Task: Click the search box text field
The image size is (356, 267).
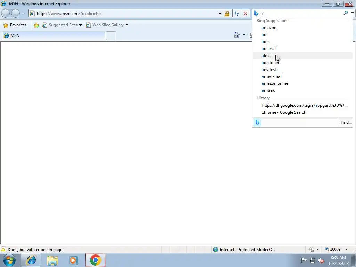Action: pyautogui.click(x=301, y=14)
